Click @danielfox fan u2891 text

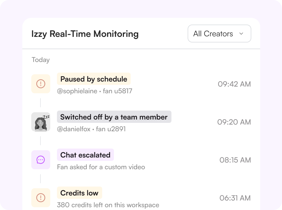click(x=91, y=129)
